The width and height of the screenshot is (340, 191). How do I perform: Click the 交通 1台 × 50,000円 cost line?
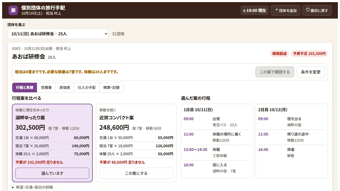tap(136, 138)
